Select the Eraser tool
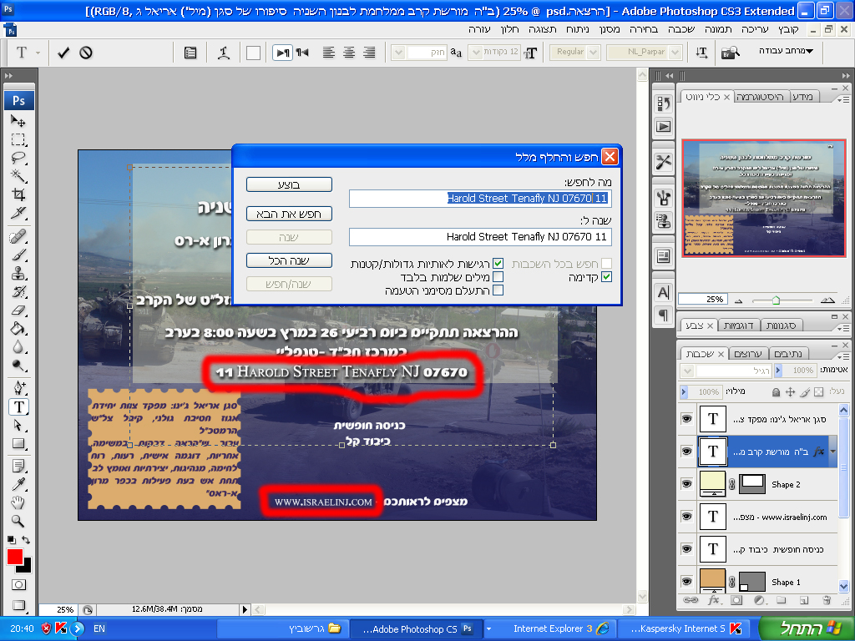 pyautogui.click(x=18, y=310)
